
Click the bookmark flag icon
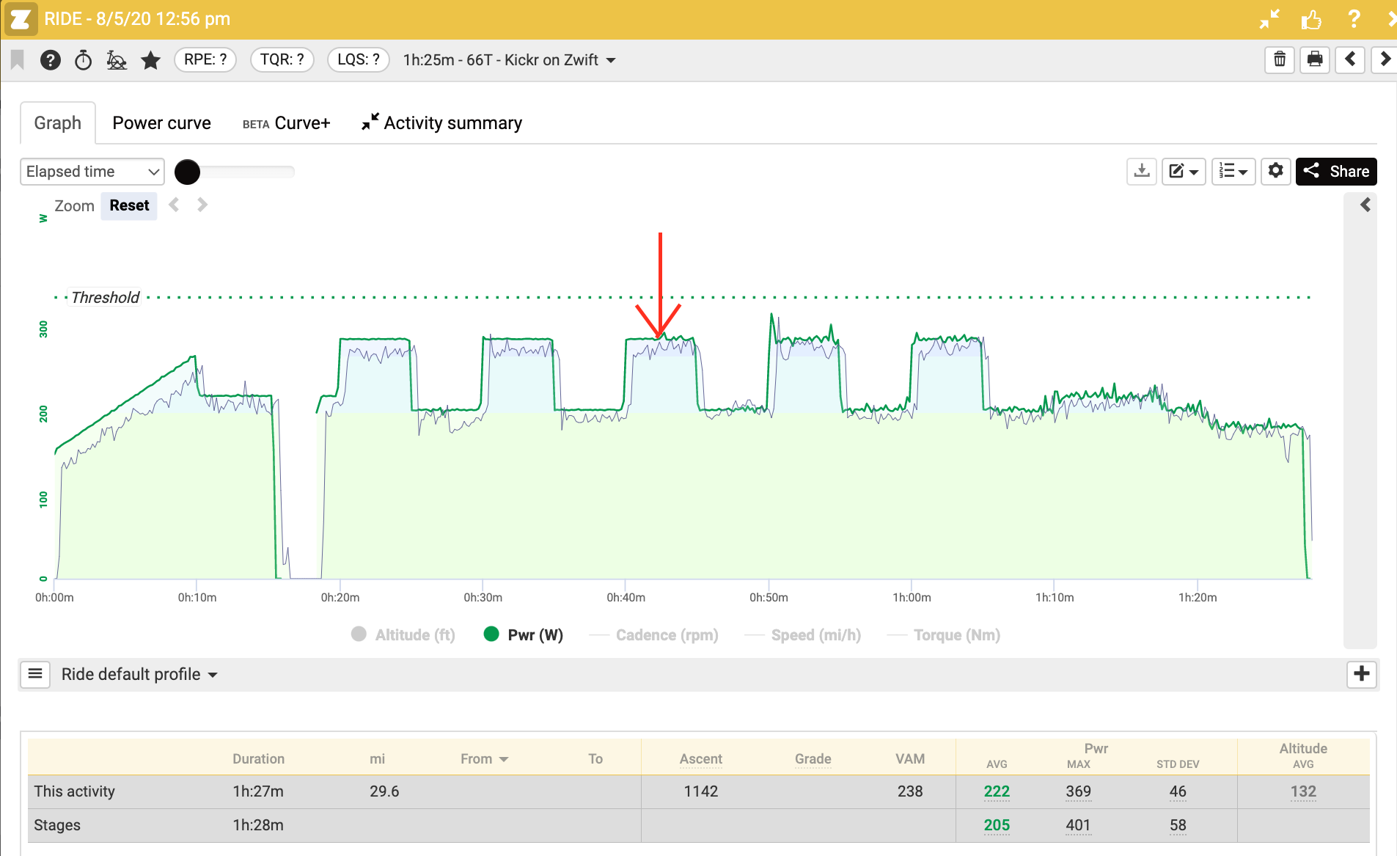point(18,59)
